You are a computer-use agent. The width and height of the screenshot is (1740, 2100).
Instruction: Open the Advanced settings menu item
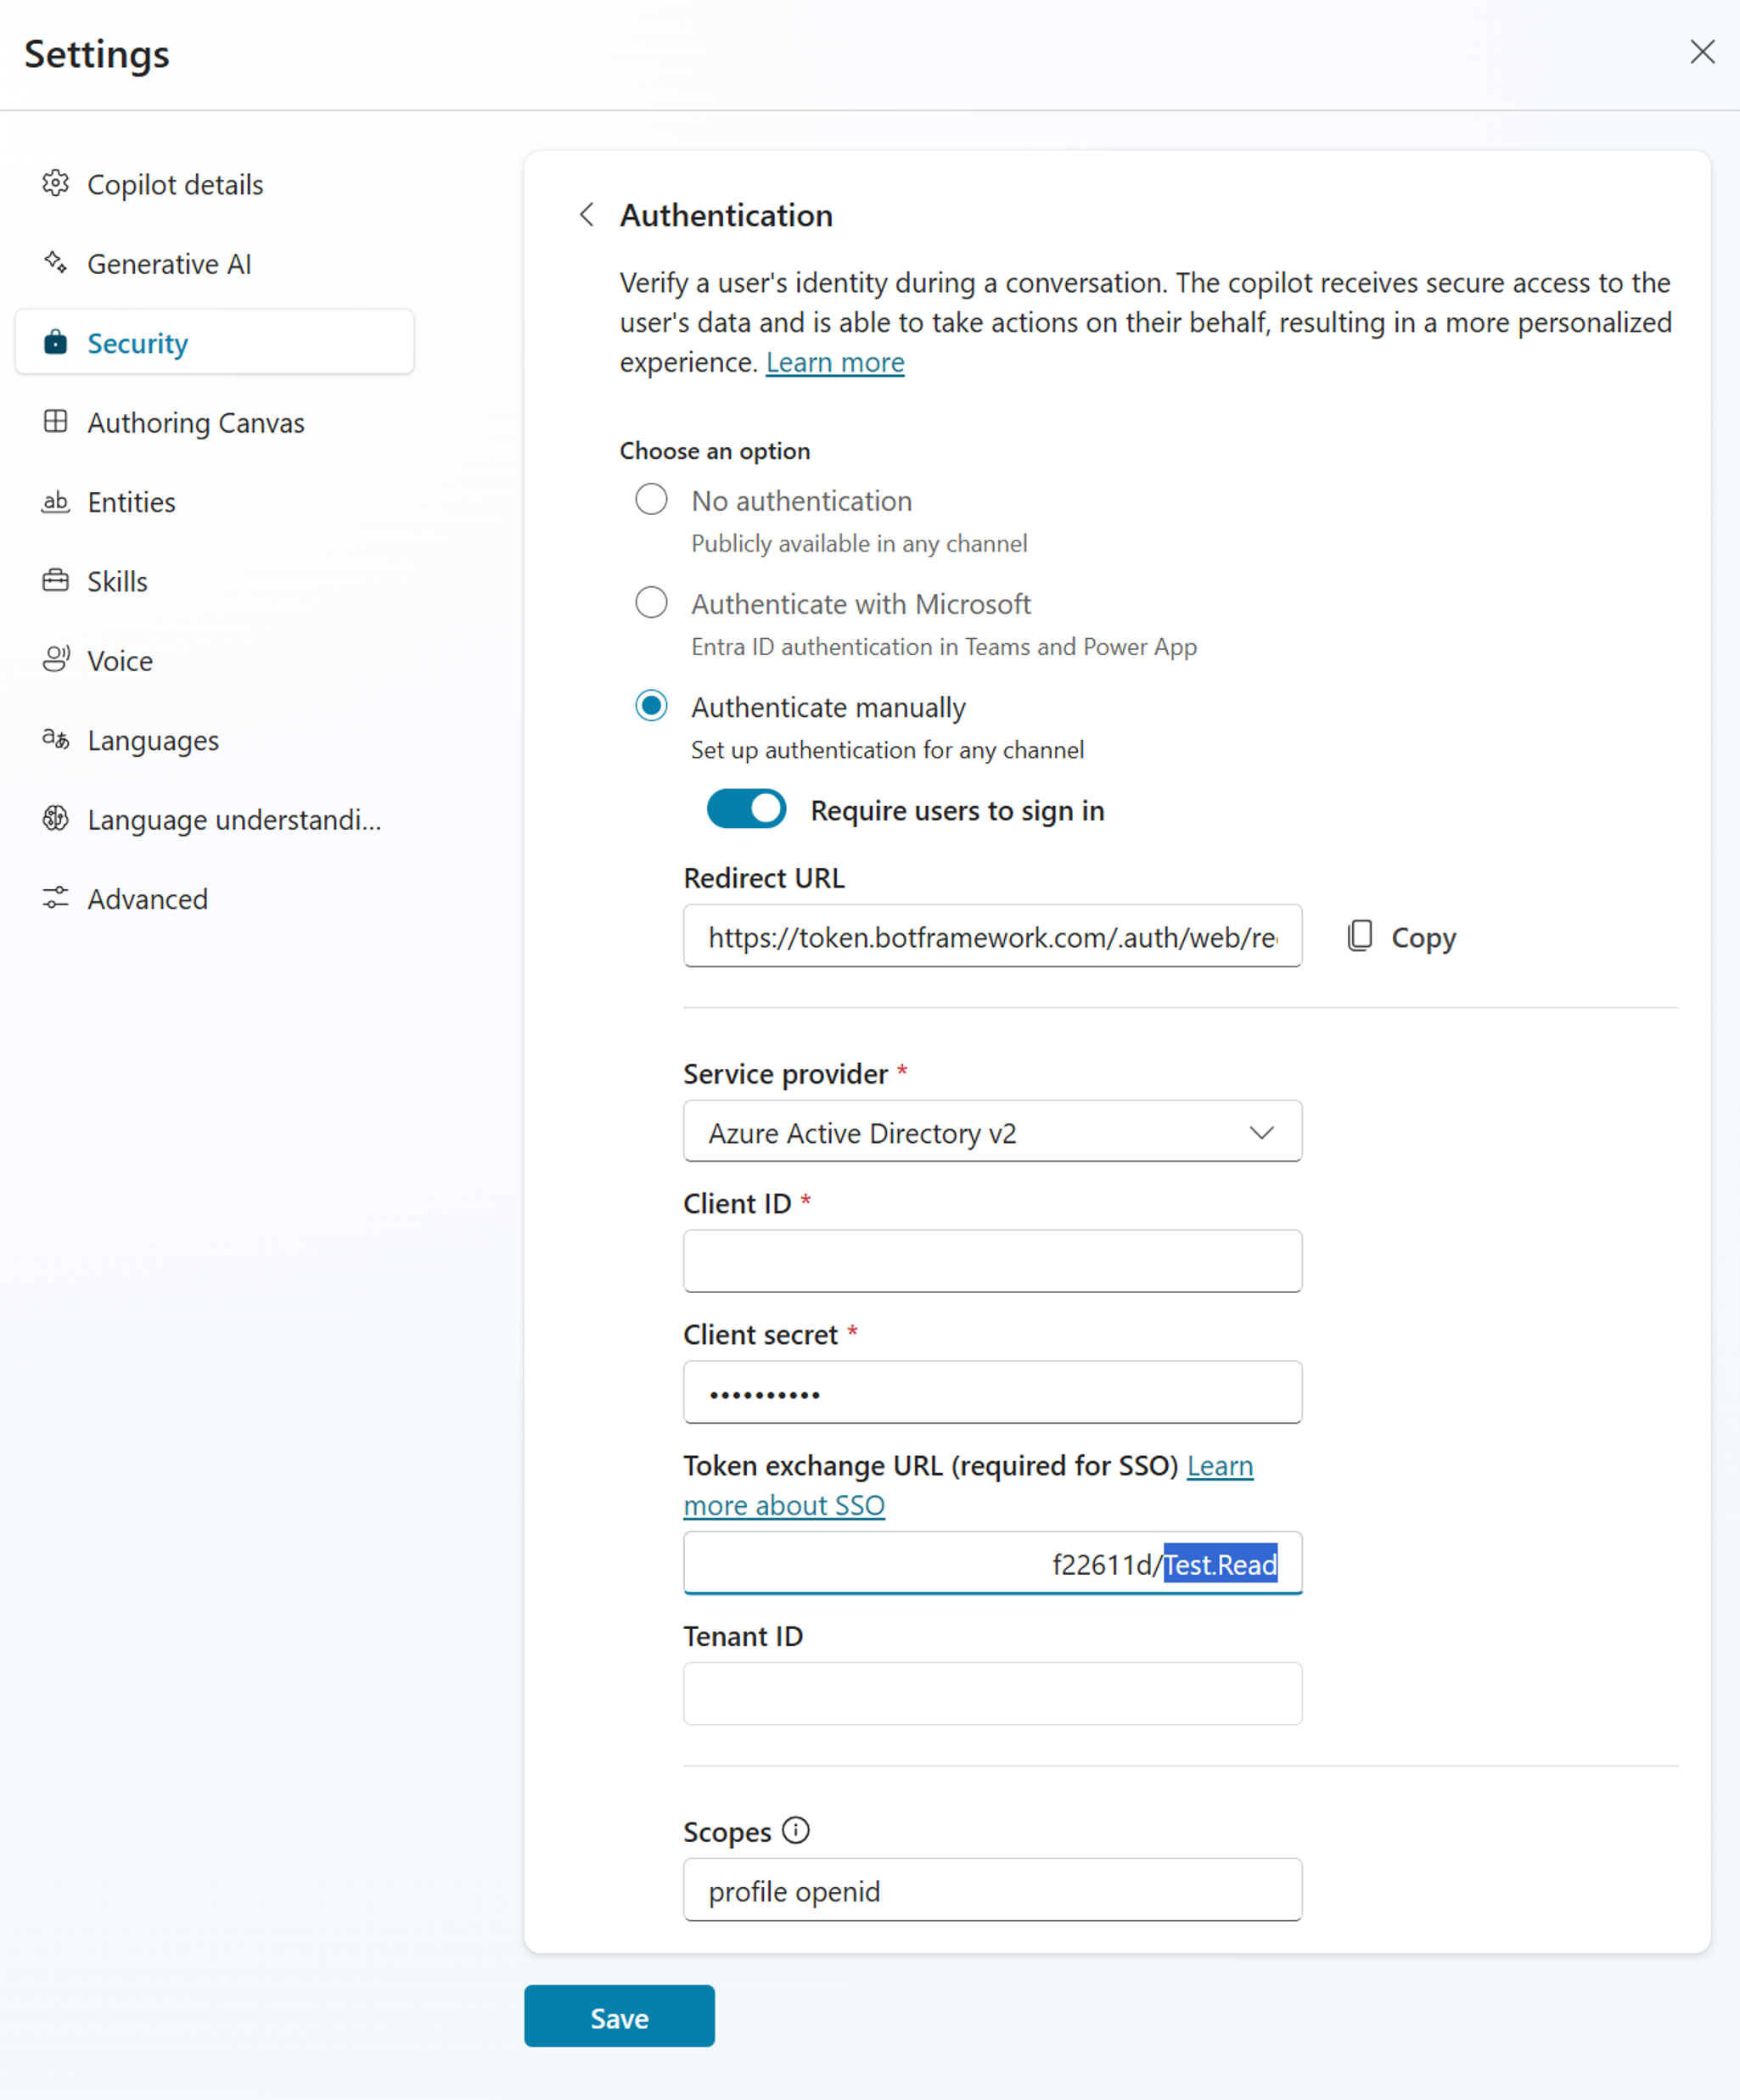click(x=147, y=899)
